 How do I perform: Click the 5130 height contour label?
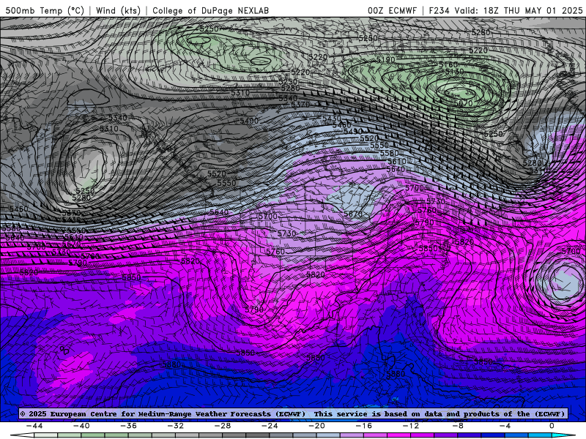point(454,71)
